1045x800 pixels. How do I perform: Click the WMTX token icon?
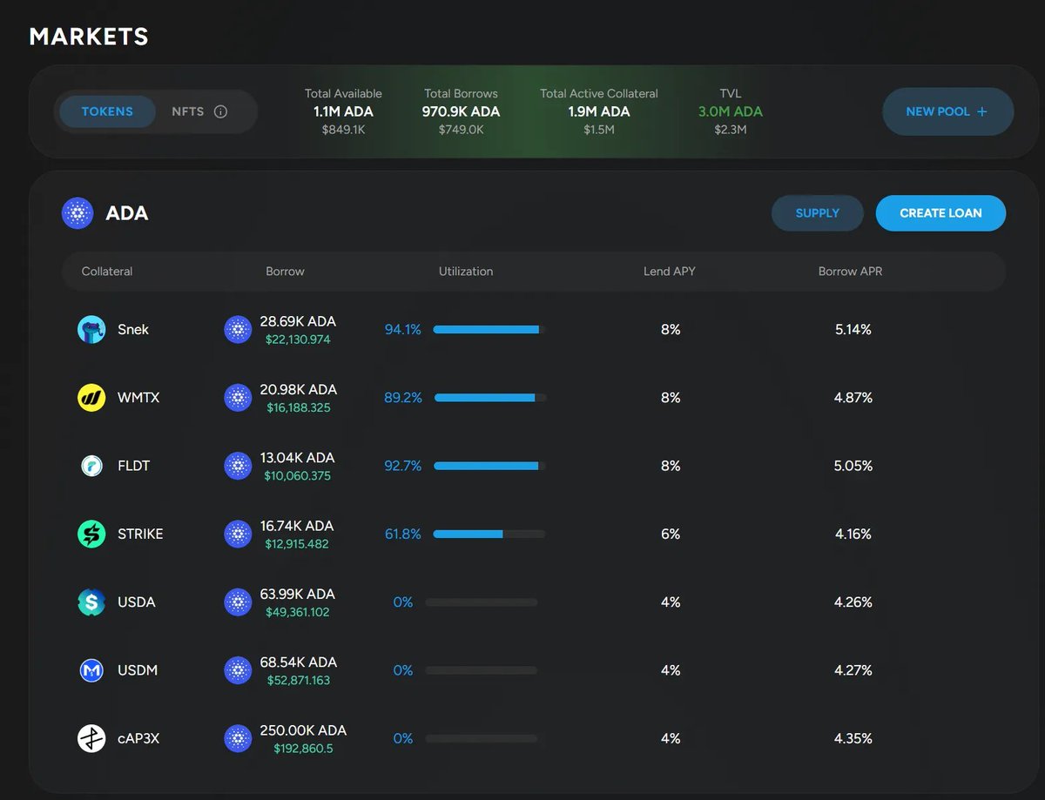[x=91, y=398]
